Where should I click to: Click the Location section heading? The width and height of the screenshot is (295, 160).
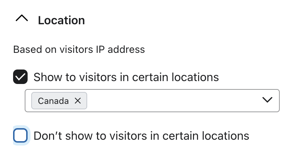(61, 20)
